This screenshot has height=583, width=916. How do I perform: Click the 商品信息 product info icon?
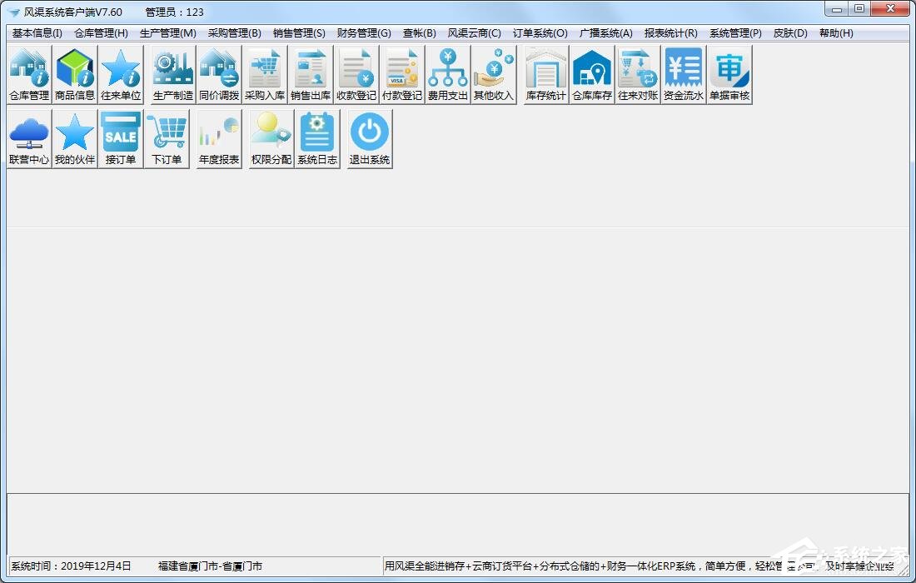tap(75, 75)
